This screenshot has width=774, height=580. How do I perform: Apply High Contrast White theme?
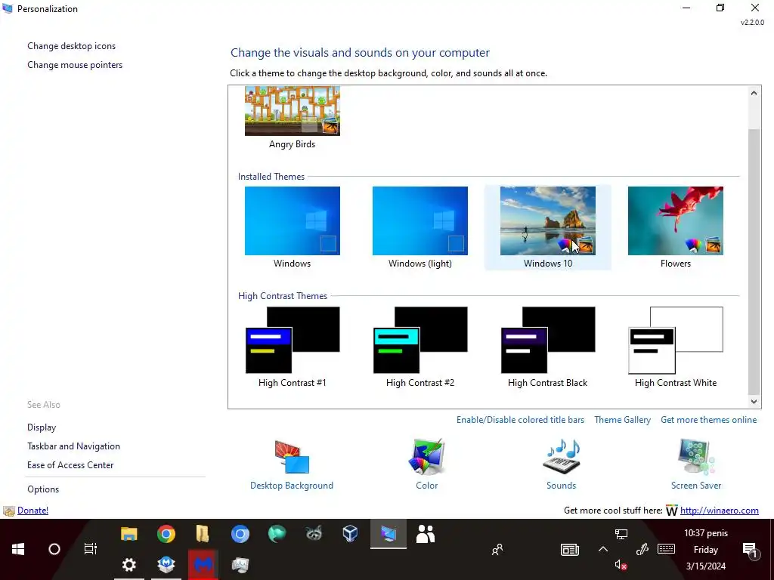click(675, 347)
